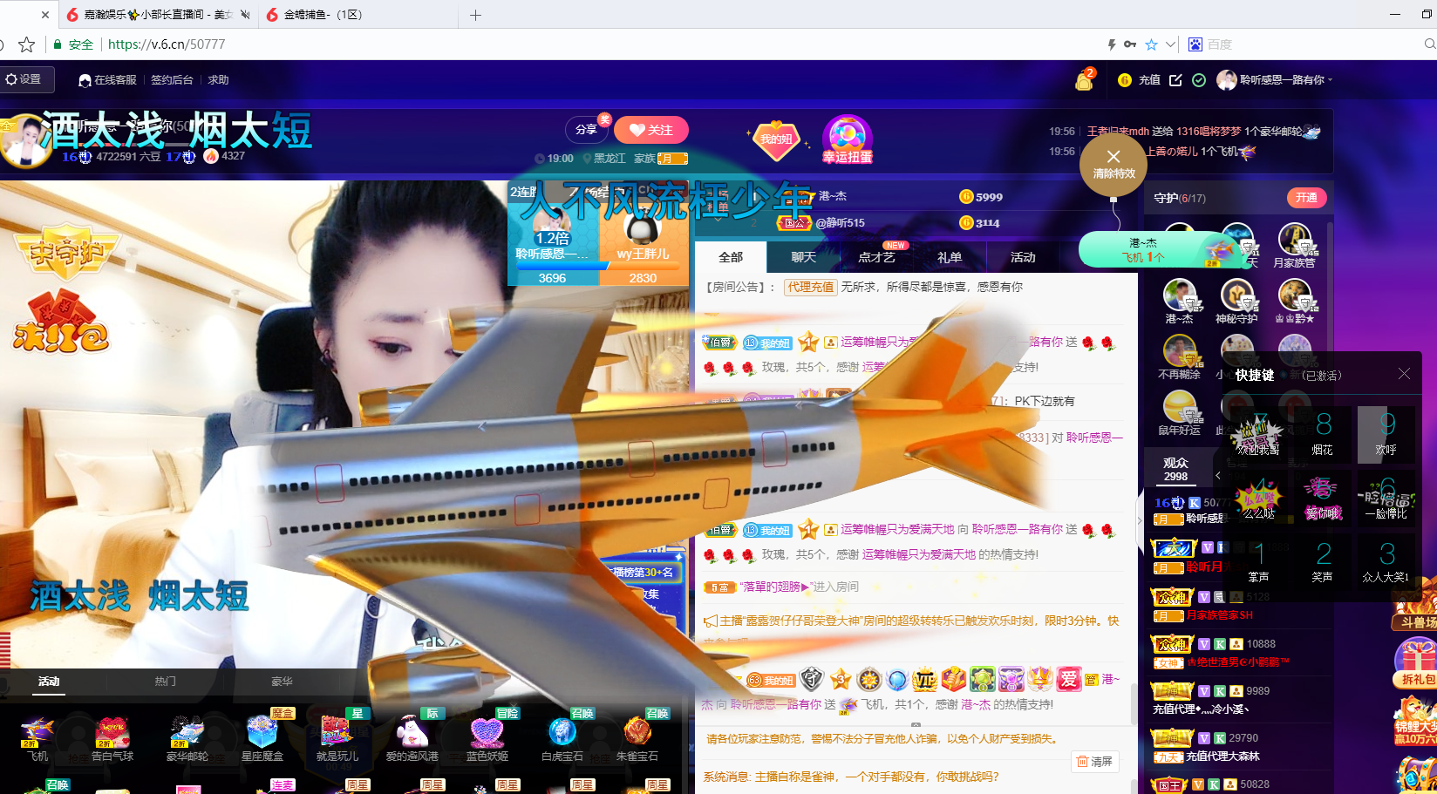Image resolution: width=1437 pixels, height=794 pixels.
Task: Click the browser address bar URL
Action: (x=167, y=44)
